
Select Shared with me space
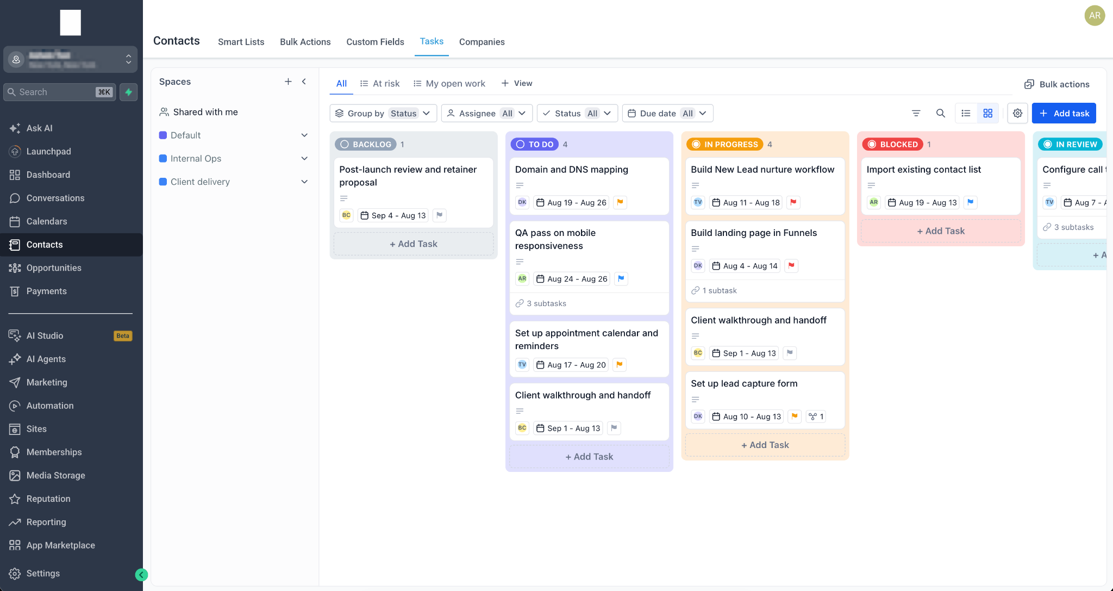click(199, 112)
